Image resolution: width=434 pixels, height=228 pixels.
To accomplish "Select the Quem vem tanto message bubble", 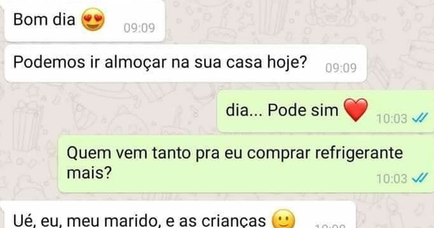I will coord(246,164).
